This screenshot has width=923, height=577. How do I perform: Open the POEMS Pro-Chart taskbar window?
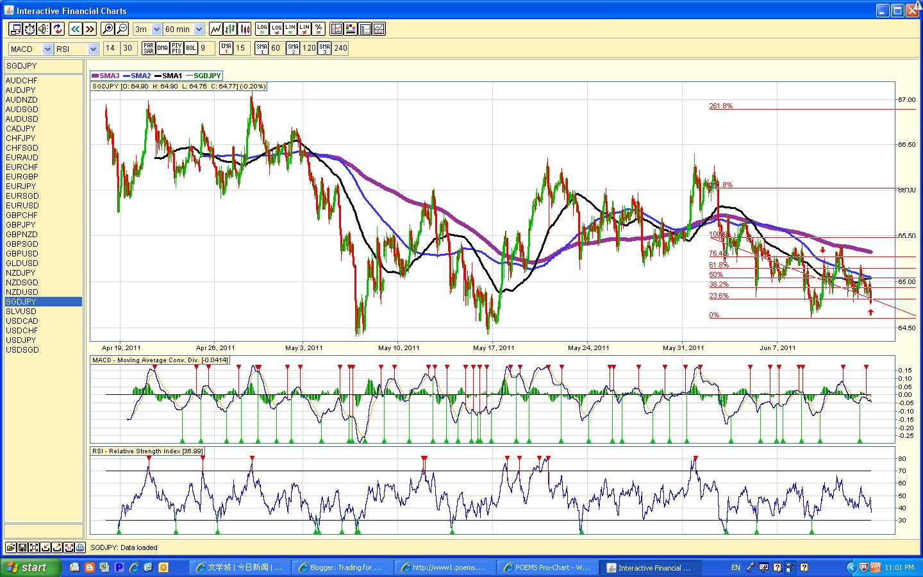point(547,567)
